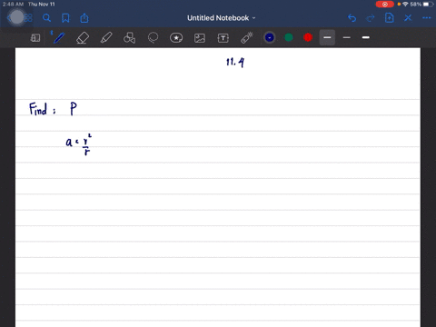Tap the Wi-Fi status icon
The height and width of the screenshot is (327, 436).
pyautogui.click(x=405, y=5)
